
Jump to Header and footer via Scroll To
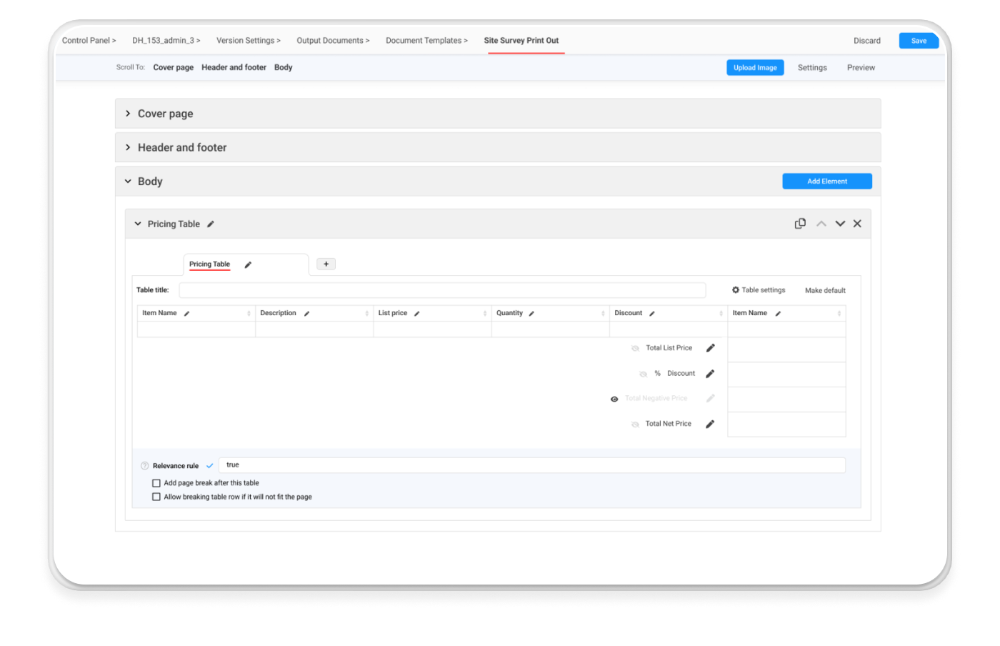coord(234,68)
